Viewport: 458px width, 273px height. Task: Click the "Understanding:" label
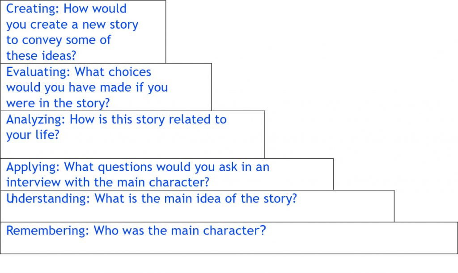coord(48,198)
